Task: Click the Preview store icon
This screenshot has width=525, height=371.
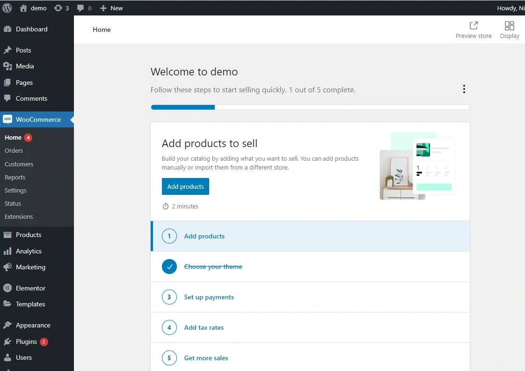Action: 474,26
